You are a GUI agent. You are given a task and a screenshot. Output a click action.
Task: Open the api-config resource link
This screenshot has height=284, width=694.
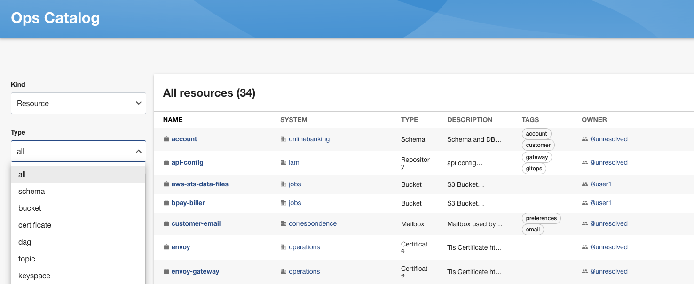[187, 162]
